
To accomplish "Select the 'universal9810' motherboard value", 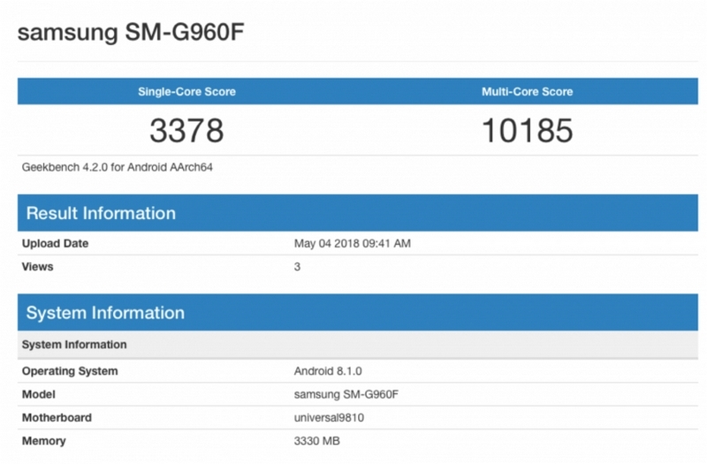I will [329, 417].
